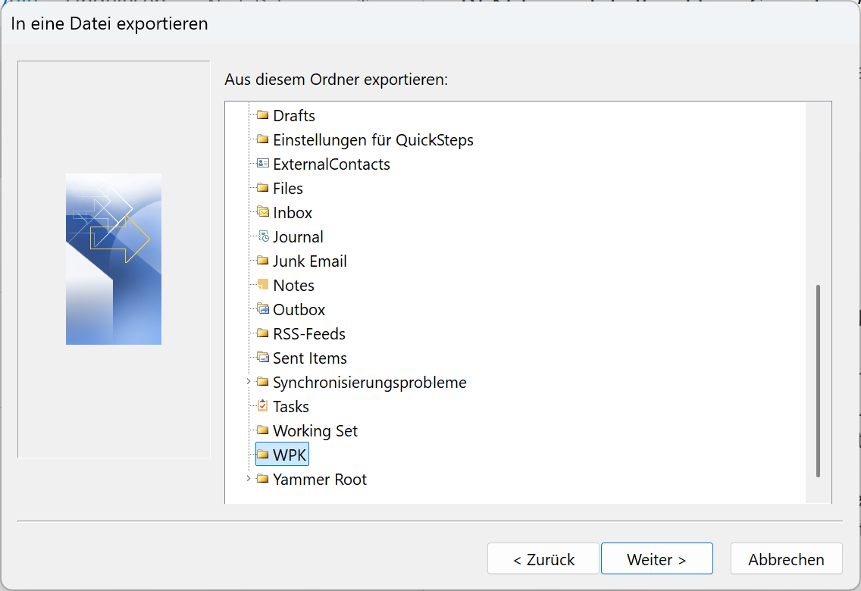
Task: Click the WPK folder icon
Action: pyautogui.click(x=263, y=455)
